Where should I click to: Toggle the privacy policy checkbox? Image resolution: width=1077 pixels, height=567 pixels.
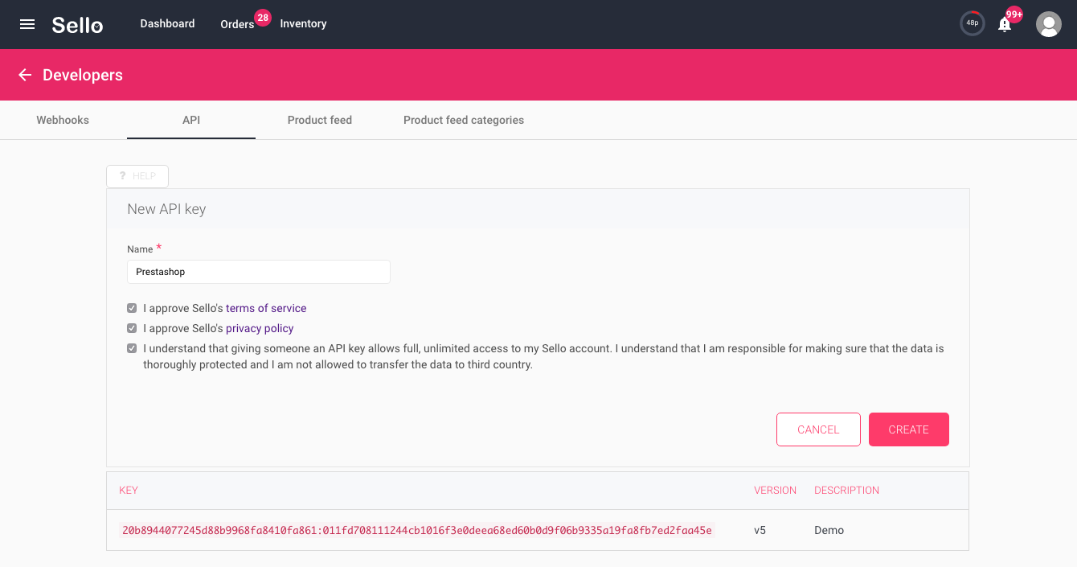coord(132,328)
